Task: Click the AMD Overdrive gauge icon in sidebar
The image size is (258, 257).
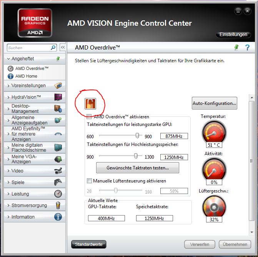Action: pyautogui.click(x=10, y=68)
